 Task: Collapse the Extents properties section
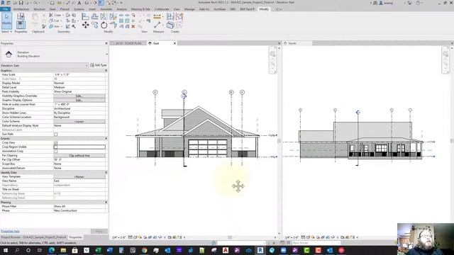point(106,139)
